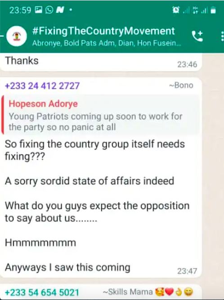This screenshot has width=224, height=300.
Task: Tap the phone number +233 24 412 2727
Action: point(42,86)
